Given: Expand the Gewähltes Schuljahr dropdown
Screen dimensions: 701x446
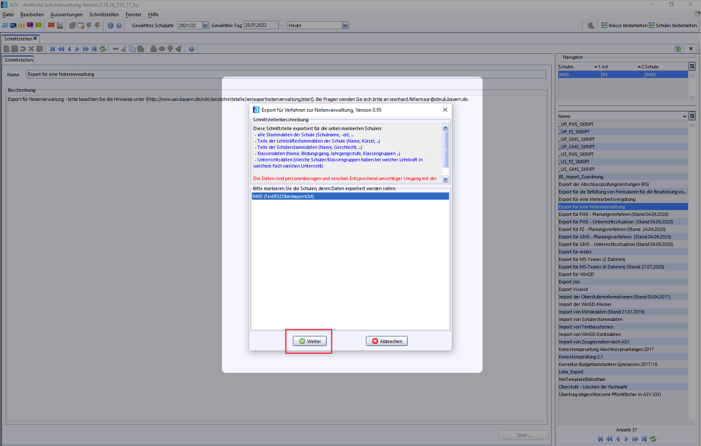Looking at the screenshot, I should 206,25.
